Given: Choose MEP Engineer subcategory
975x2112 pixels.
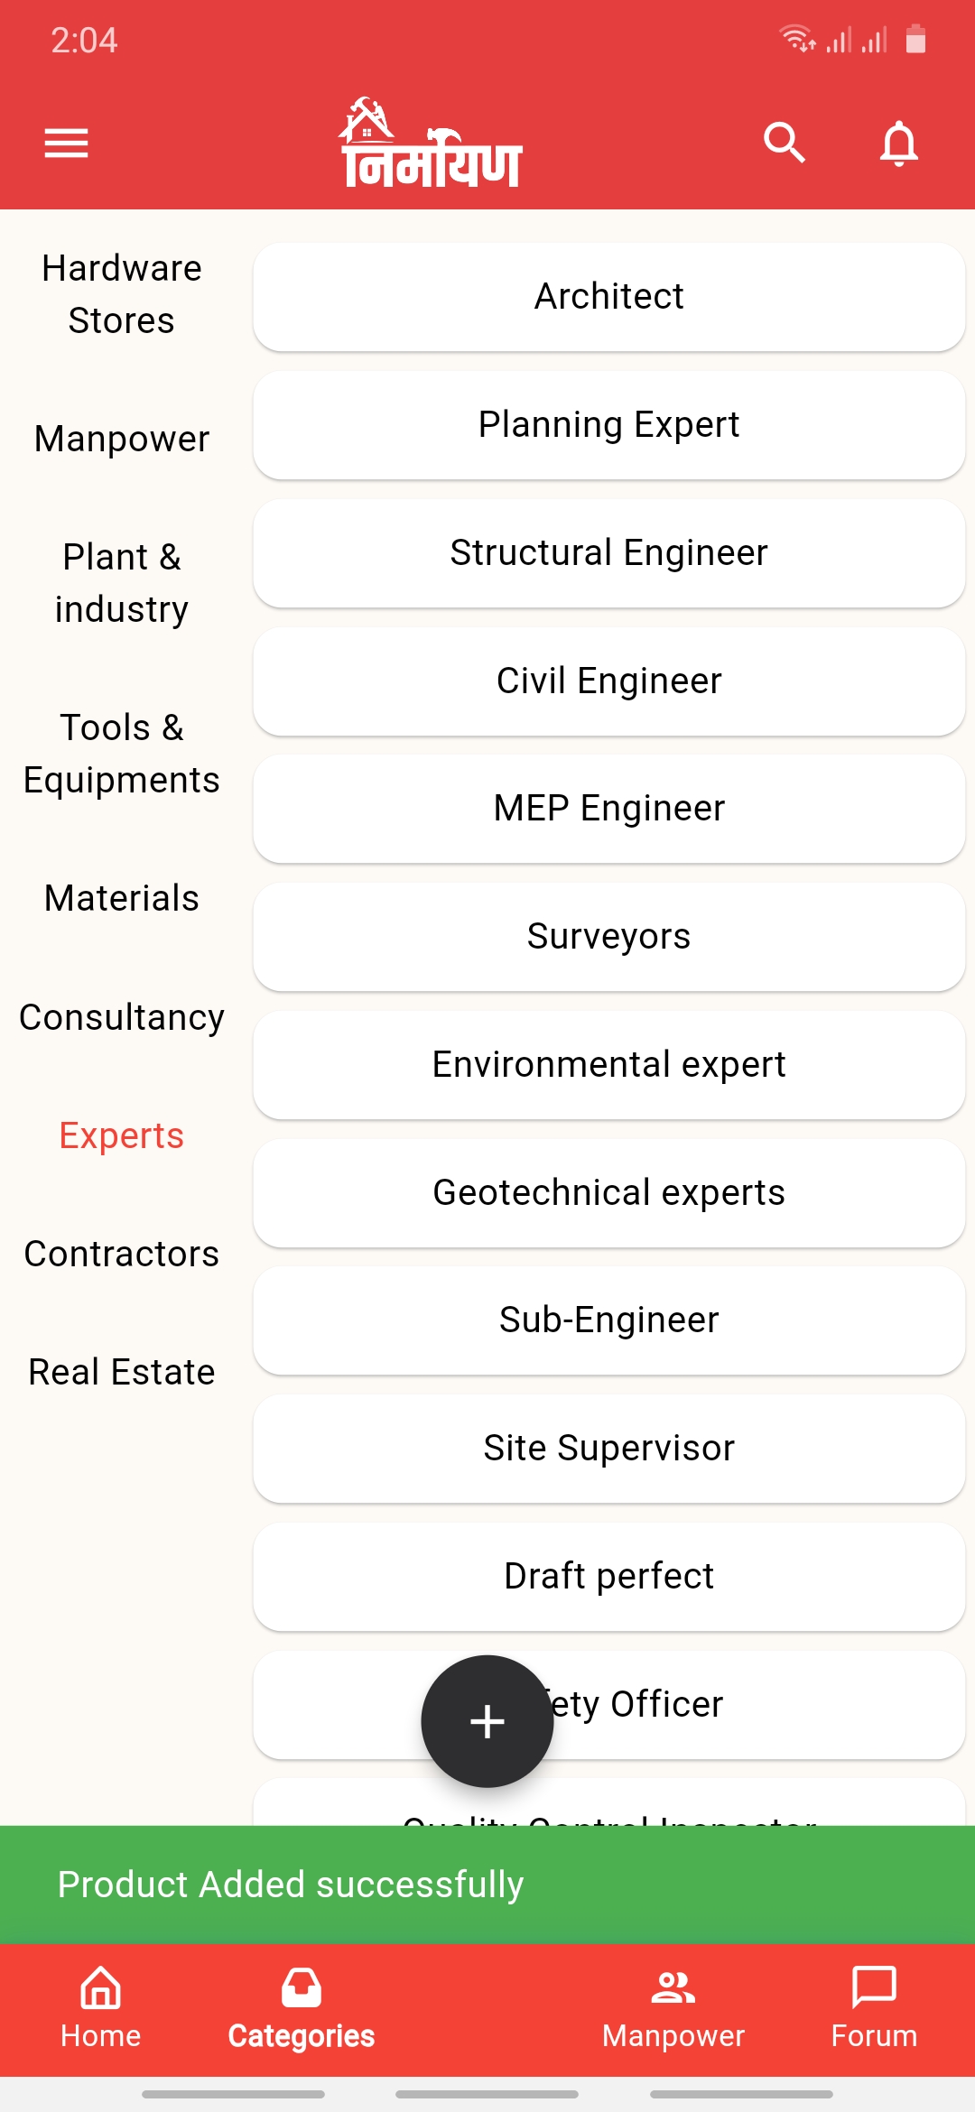Looking at the screenshot, I should click(x=609, y=809).
